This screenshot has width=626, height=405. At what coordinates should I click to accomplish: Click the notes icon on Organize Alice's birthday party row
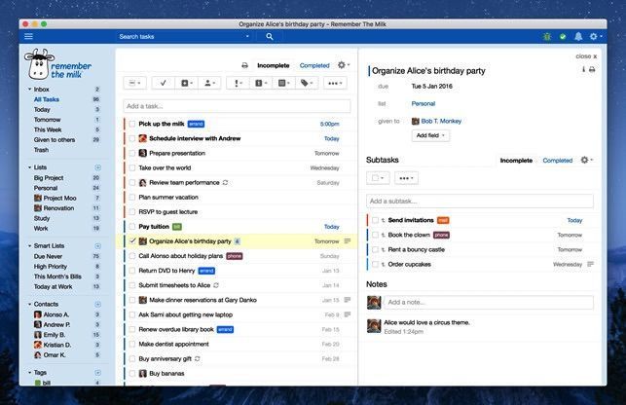coord(348,240)
